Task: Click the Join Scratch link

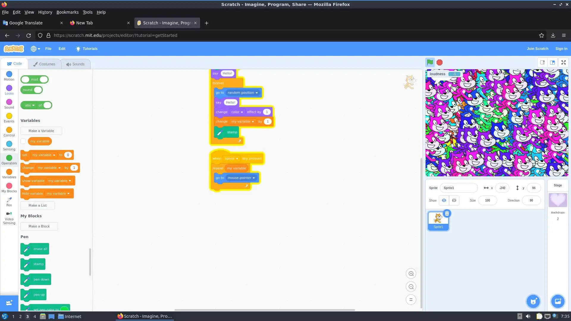Action: coord(537,49)
